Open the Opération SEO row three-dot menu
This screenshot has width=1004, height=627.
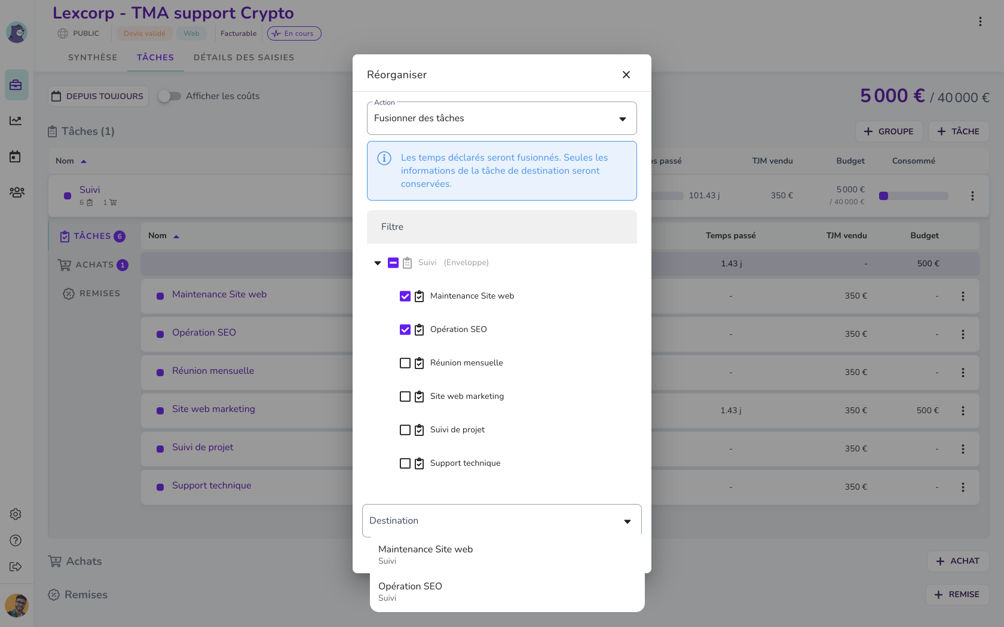963,334
